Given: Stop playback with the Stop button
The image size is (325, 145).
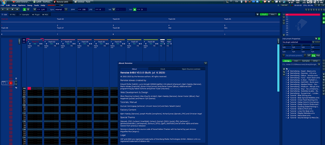Looking at the screenshot, I should (x=12, y=9).
